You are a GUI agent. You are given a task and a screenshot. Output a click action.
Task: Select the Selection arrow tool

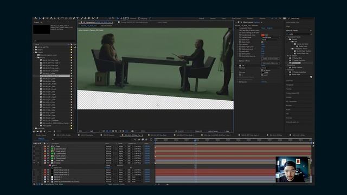(40, 18)
